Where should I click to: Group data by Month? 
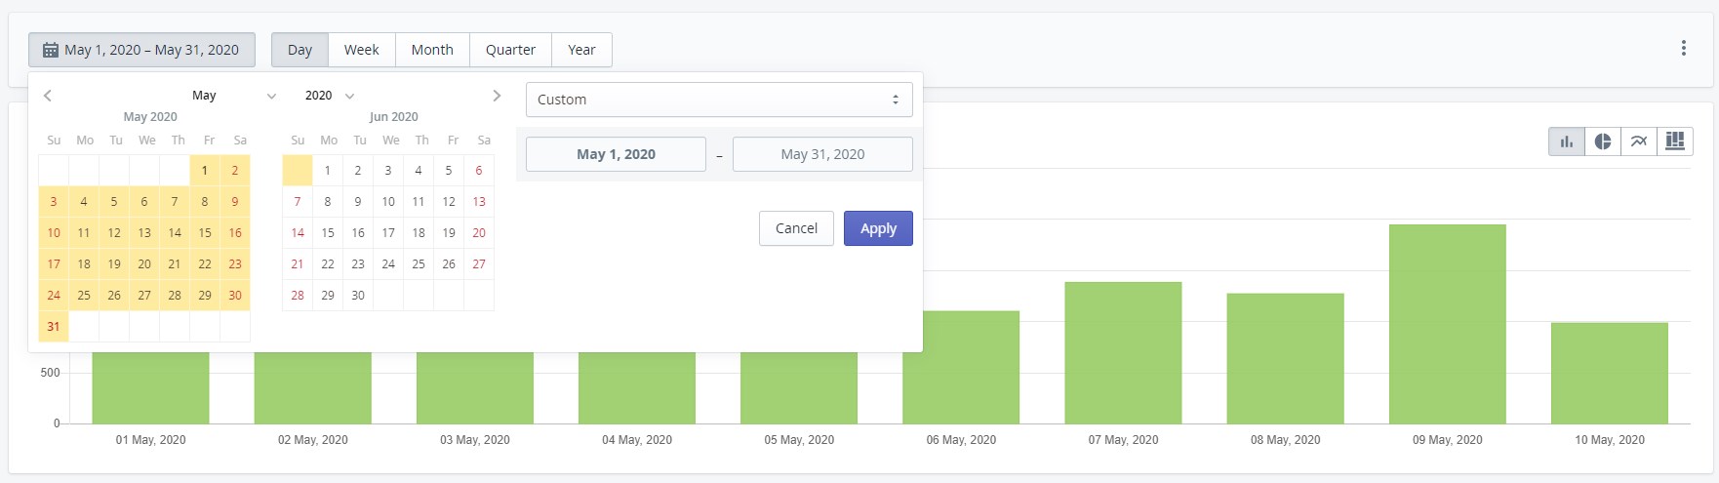[x=432, y=50]
